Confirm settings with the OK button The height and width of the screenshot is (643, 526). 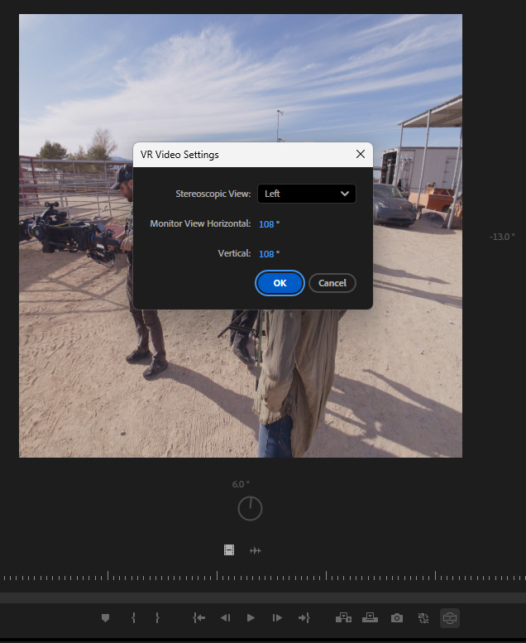click(280, 283)
